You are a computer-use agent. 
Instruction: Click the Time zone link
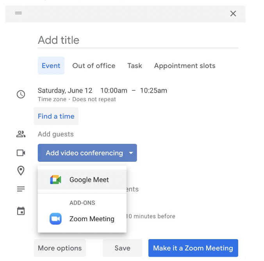52,99
